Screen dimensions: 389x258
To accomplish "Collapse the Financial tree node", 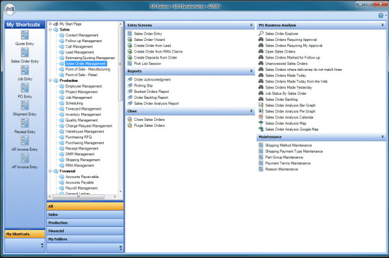I will point(50,171).
